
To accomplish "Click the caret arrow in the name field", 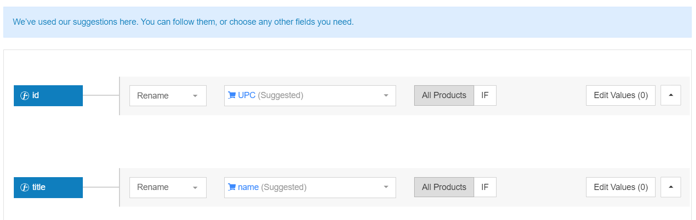I will click(386, 188).
